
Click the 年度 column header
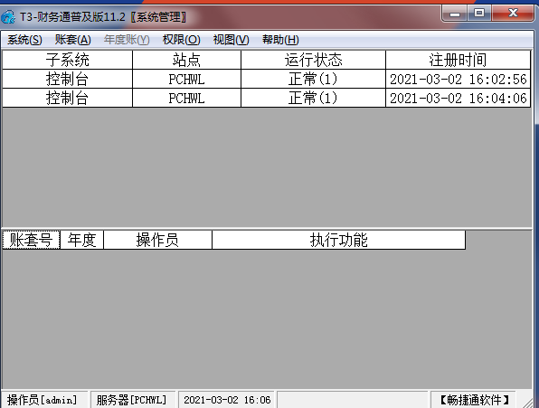tap(81, 240)
